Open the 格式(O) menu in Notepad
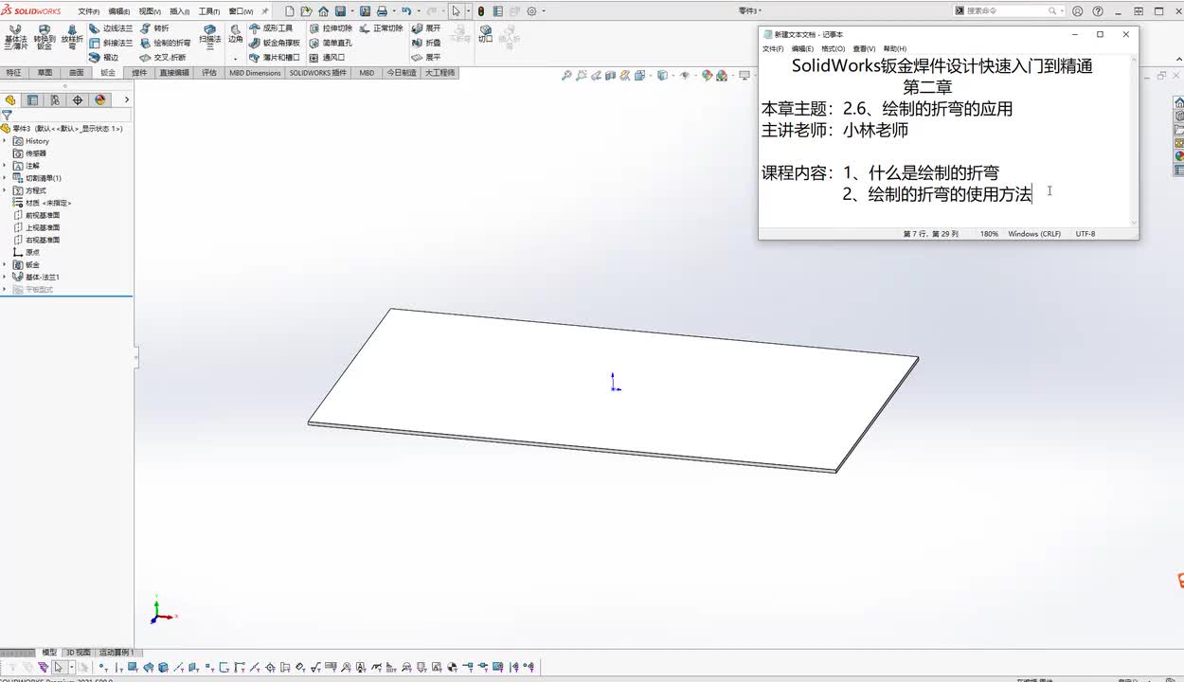This screenshot has width=1184, height=682. coord(834,48)
